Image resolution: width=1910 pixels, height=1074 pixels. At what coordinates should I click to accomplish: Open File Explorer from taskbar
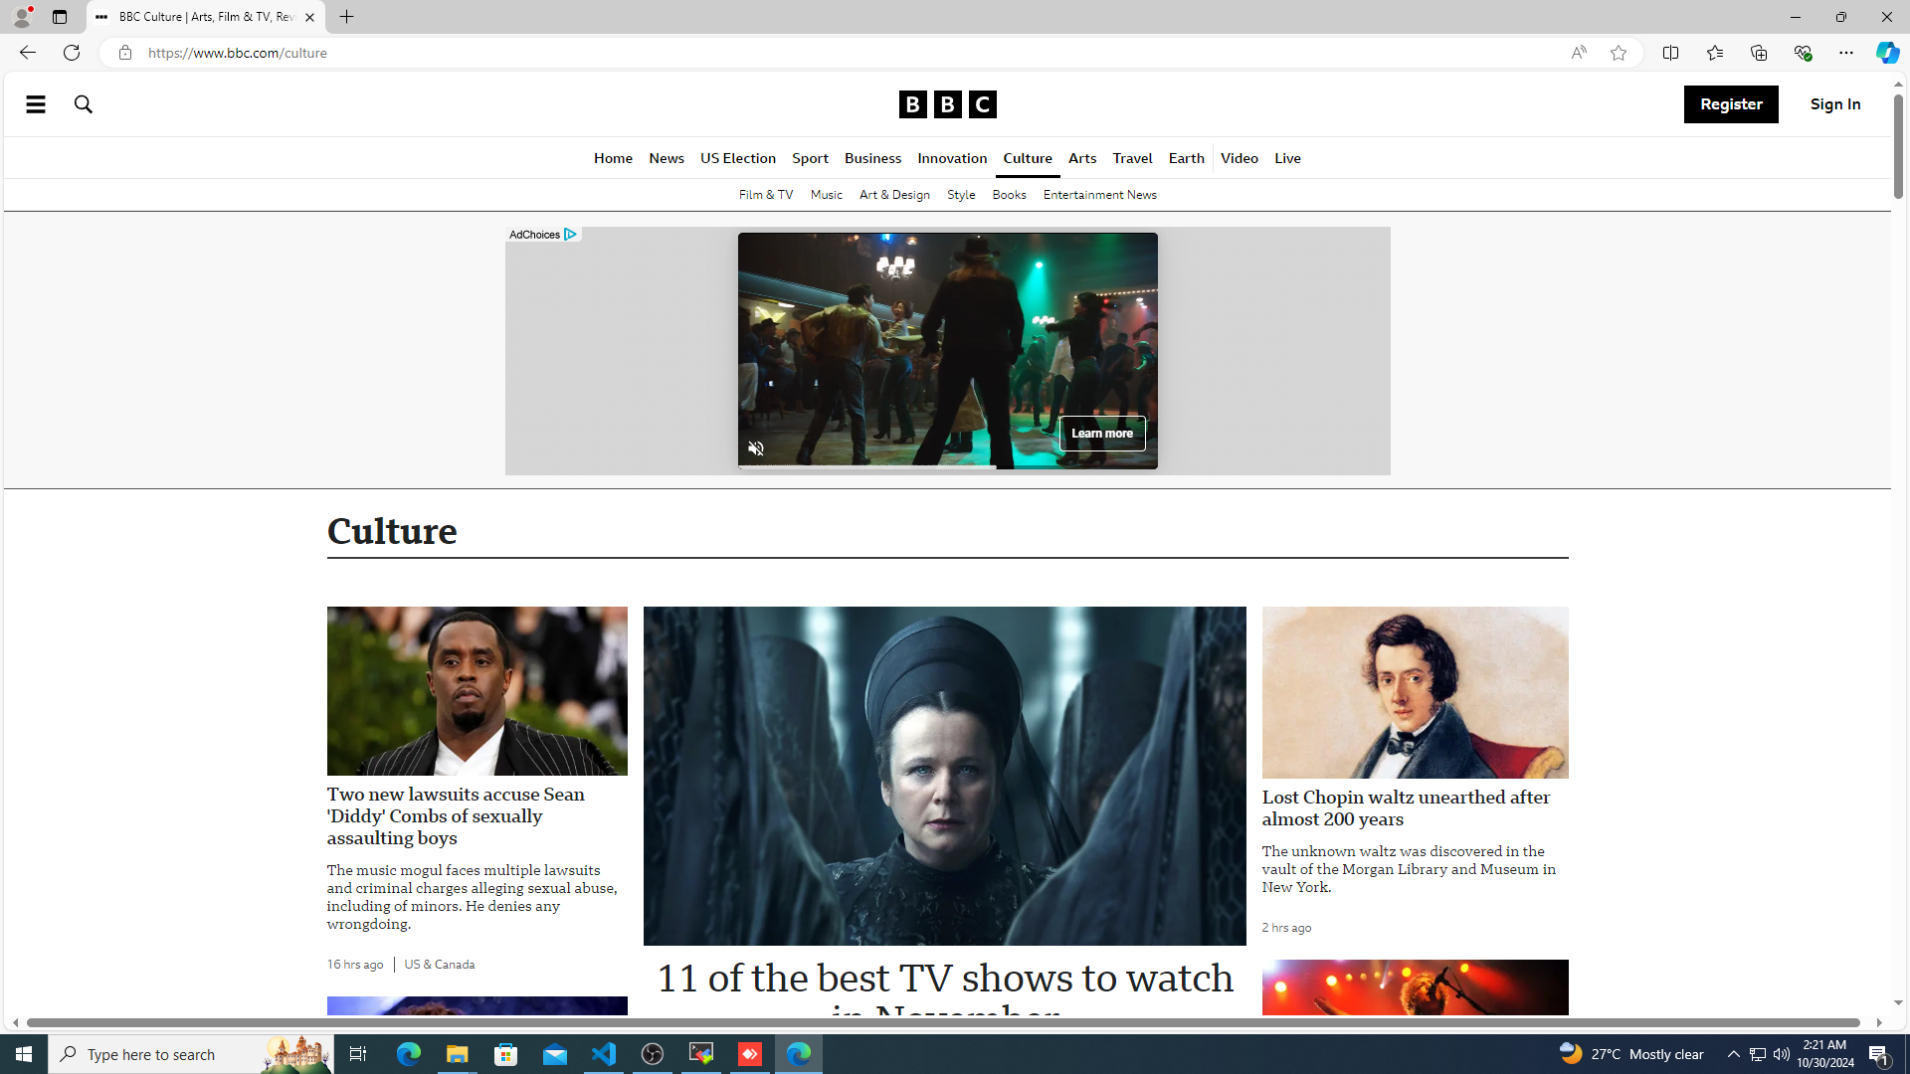(457, 1054)
